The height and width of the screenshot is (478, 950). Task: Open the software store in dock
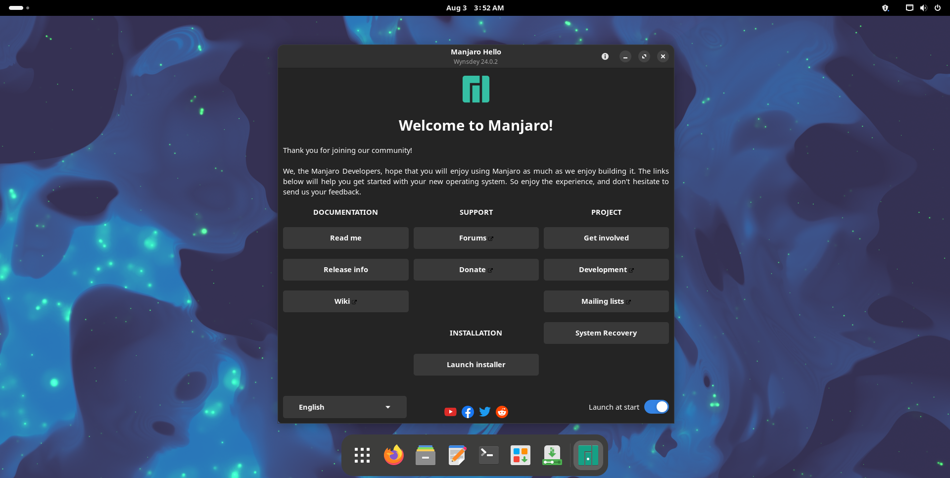[521, 455]
